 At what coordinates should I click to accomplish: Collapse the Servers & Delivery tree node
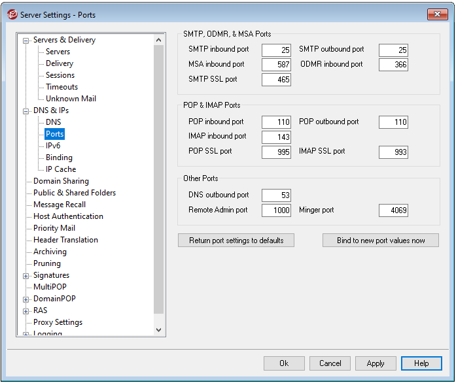26,41
